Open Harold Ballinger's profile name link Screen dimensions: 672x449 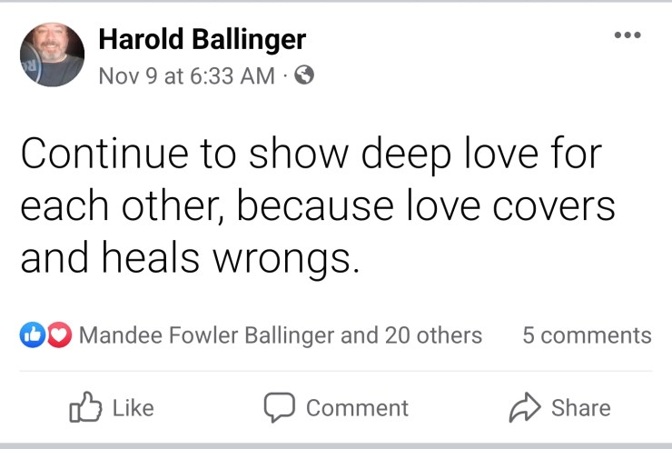coord(201,40)
